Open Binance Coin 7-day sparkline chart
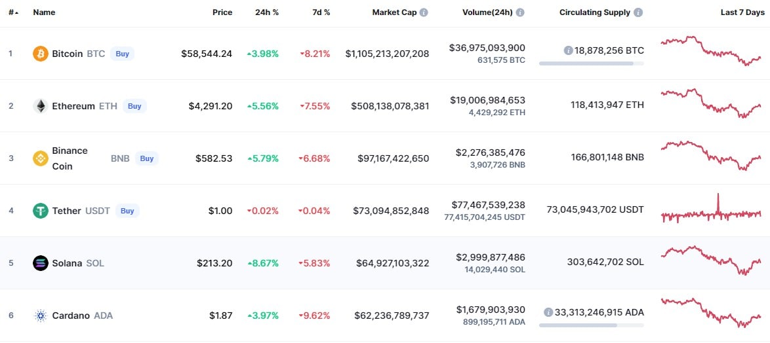This screenshot has width=770, height=343. click(711, 155)
